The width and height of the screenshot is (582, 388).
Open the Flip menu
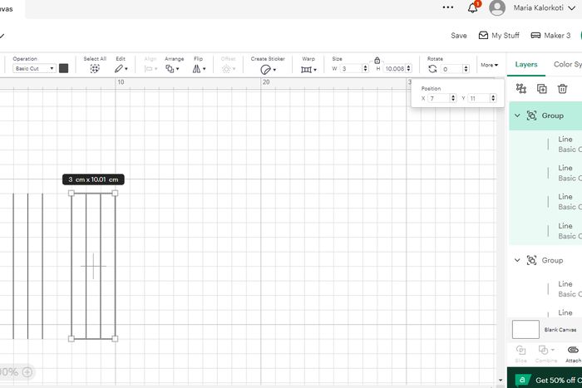199,69
